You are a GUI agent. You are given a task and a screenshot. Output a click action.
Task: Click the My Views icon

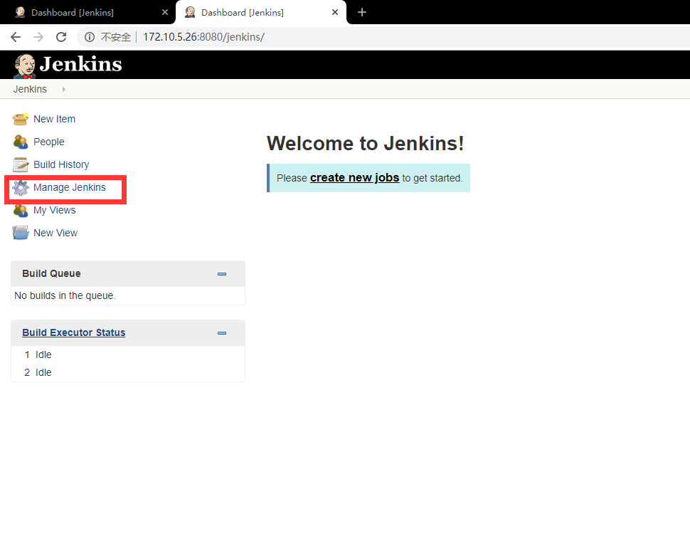tap(20, 211)
